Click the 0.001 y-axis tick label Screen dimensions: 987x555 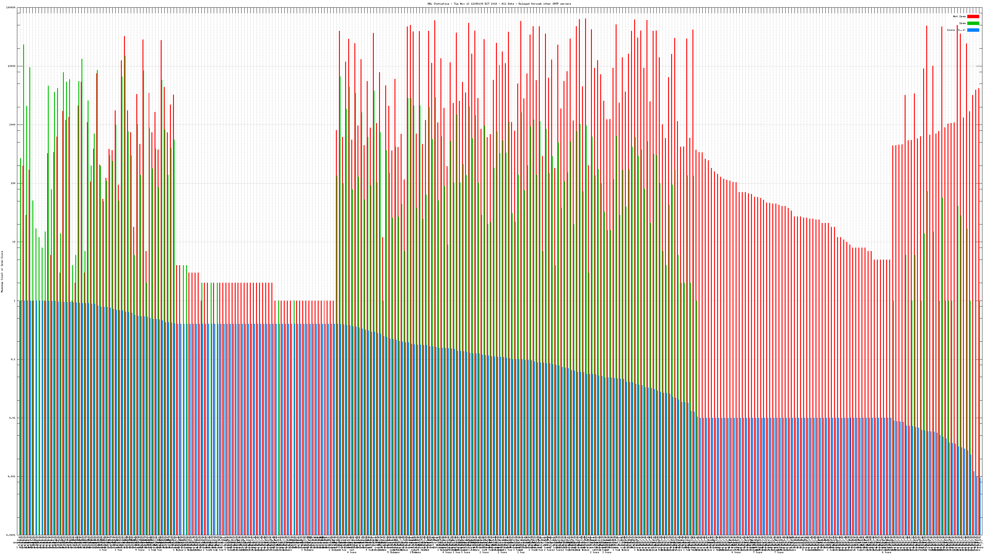pyautogui.click(x=12, y=476)
